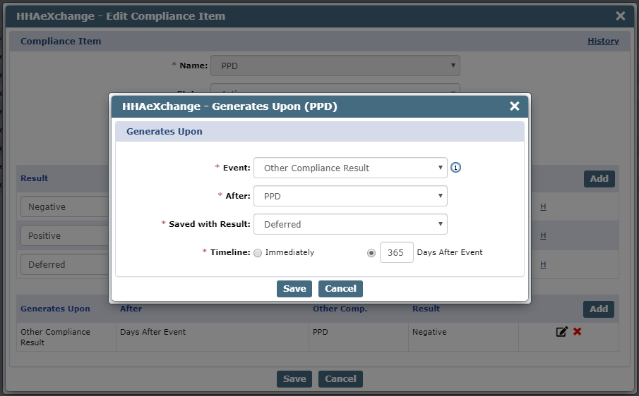Open H history link for Deferred result
639x396 pixels.
543,265
